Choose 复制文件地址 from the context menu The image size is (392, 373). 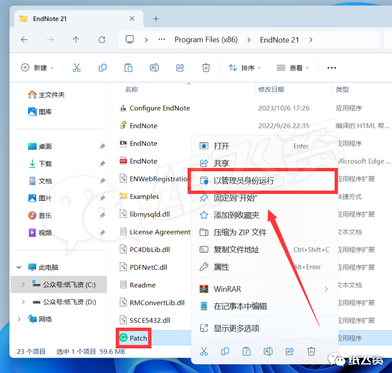tap(265, 249)
